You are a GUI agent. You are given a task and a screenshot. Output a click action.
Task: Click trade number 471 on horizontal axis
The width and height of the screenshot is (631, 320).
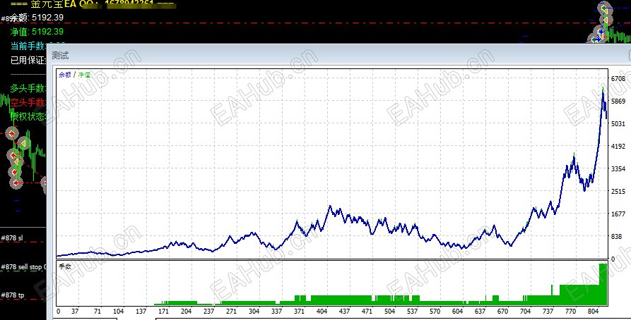click(x=367, y=311)
